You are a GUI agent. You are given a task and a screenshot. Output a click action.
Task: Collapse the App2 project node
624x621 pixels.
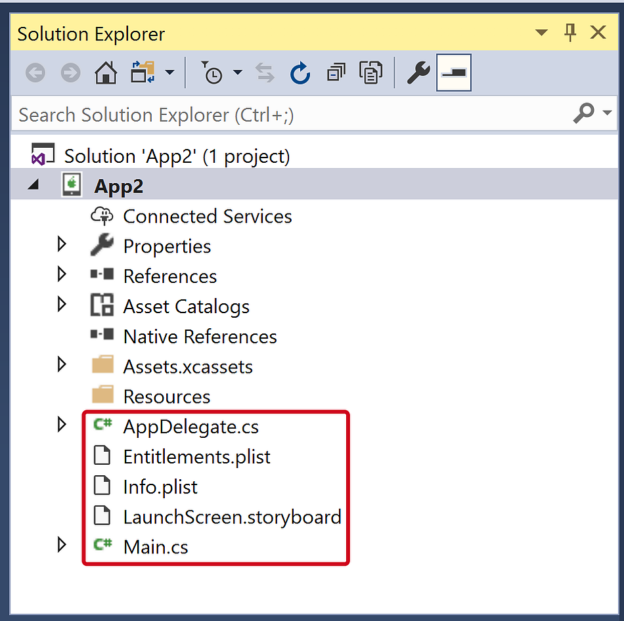[33, 184]
